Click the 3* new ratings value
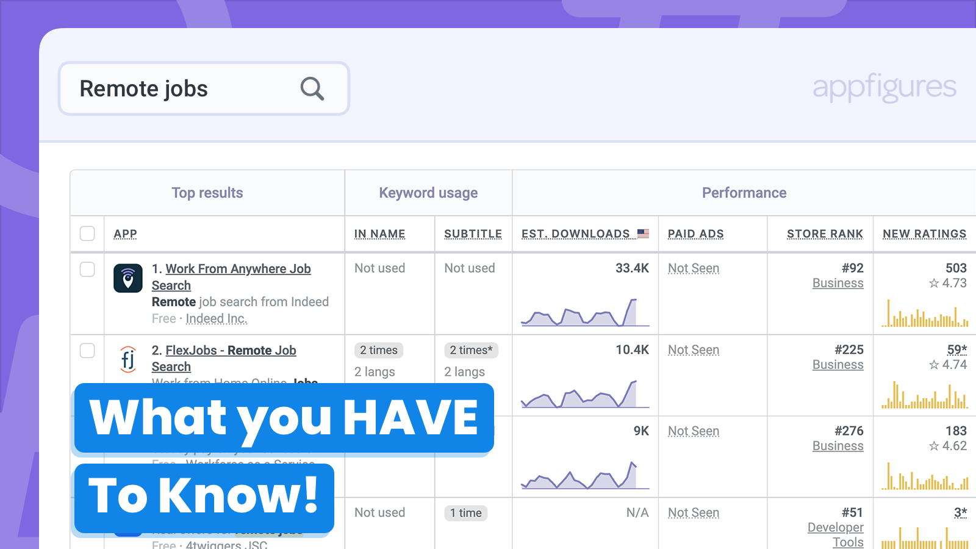The width and height of the screenshot is (976, 549). [x=960, y=512]
